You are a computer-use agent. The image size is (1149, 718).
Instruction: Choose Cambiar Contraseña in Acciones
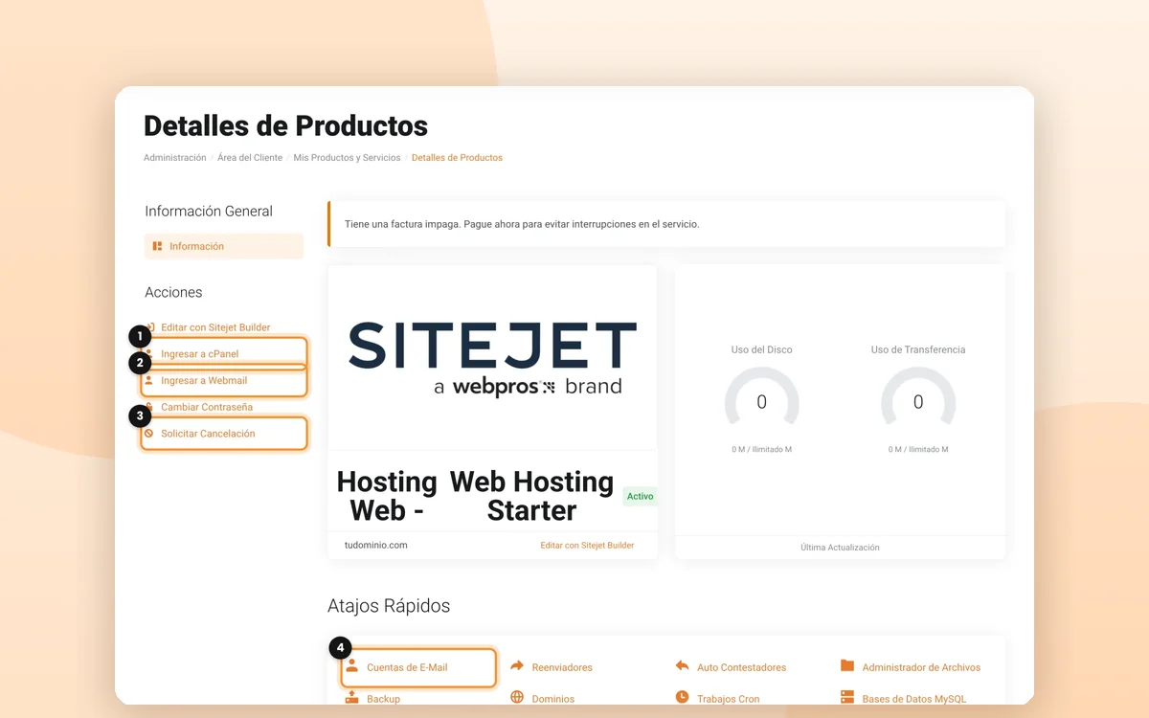pyautogui.click(x=207, y=407)
